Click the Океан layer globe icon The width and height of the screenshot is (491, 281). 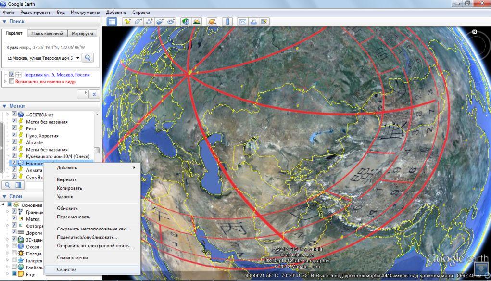pyautogui.click(x=21, y=246)
